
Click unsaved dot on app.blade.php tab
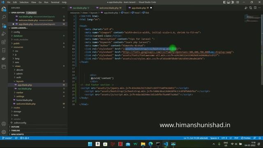click(151, 8)
